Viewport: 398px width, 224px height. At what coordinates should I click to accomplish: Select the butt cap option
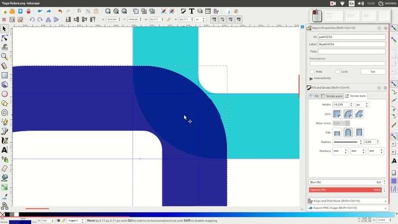point(337,133)
